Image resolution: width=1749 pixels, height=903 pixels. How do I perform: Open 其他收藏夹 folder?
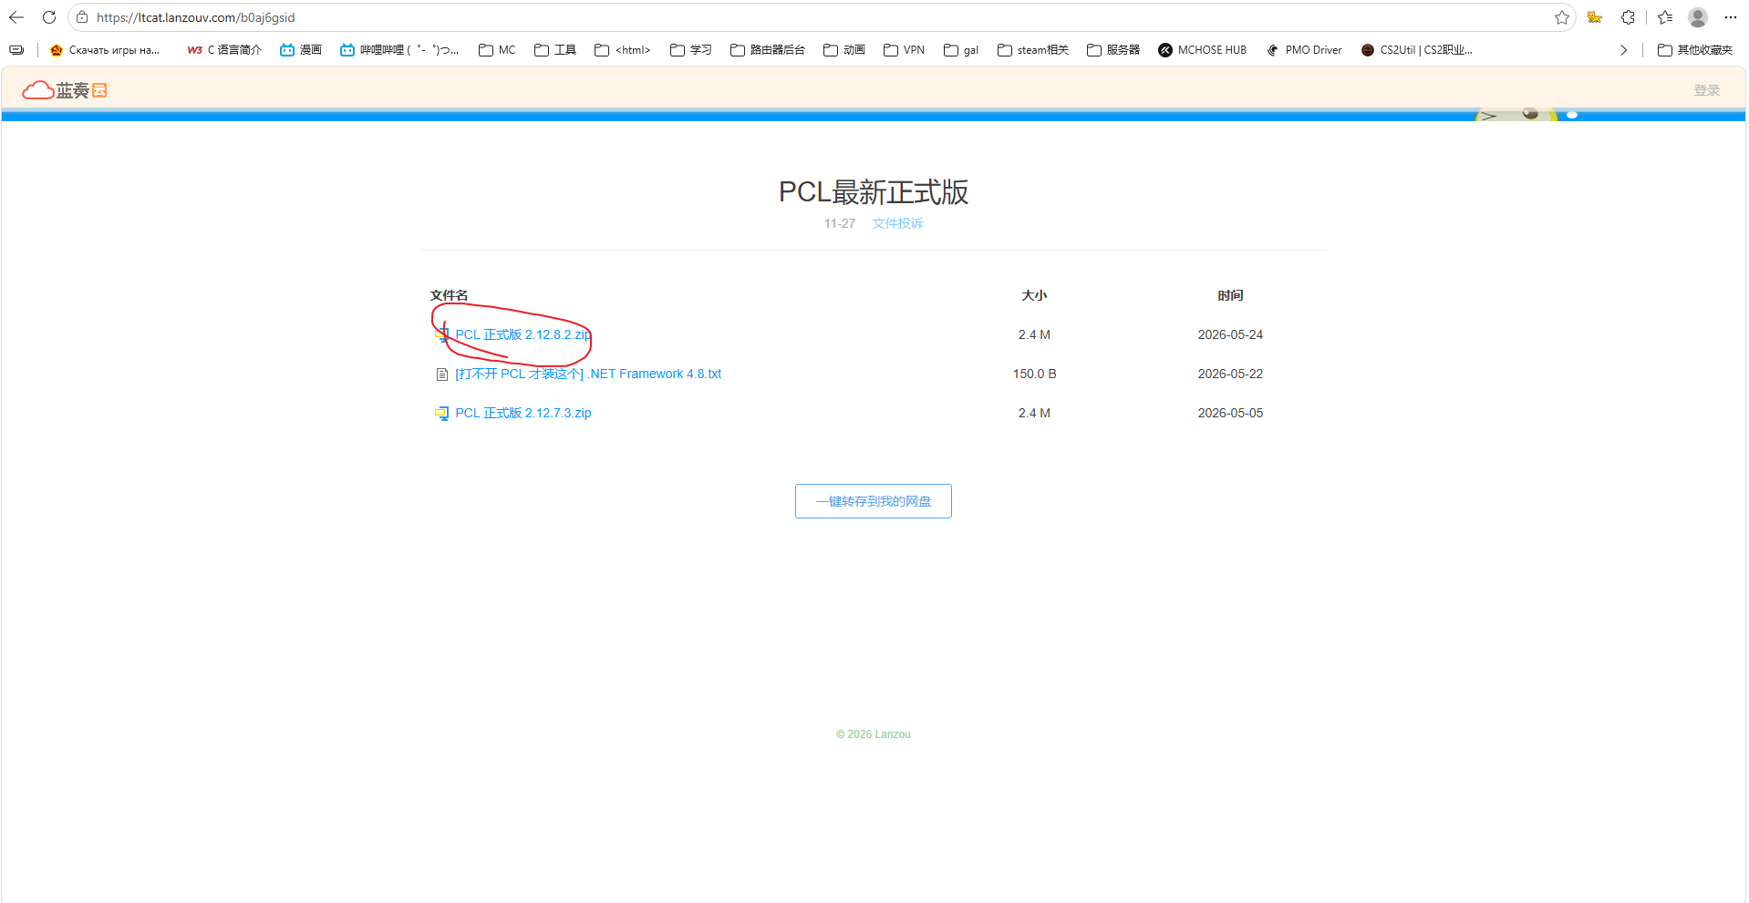point(1695,50)
